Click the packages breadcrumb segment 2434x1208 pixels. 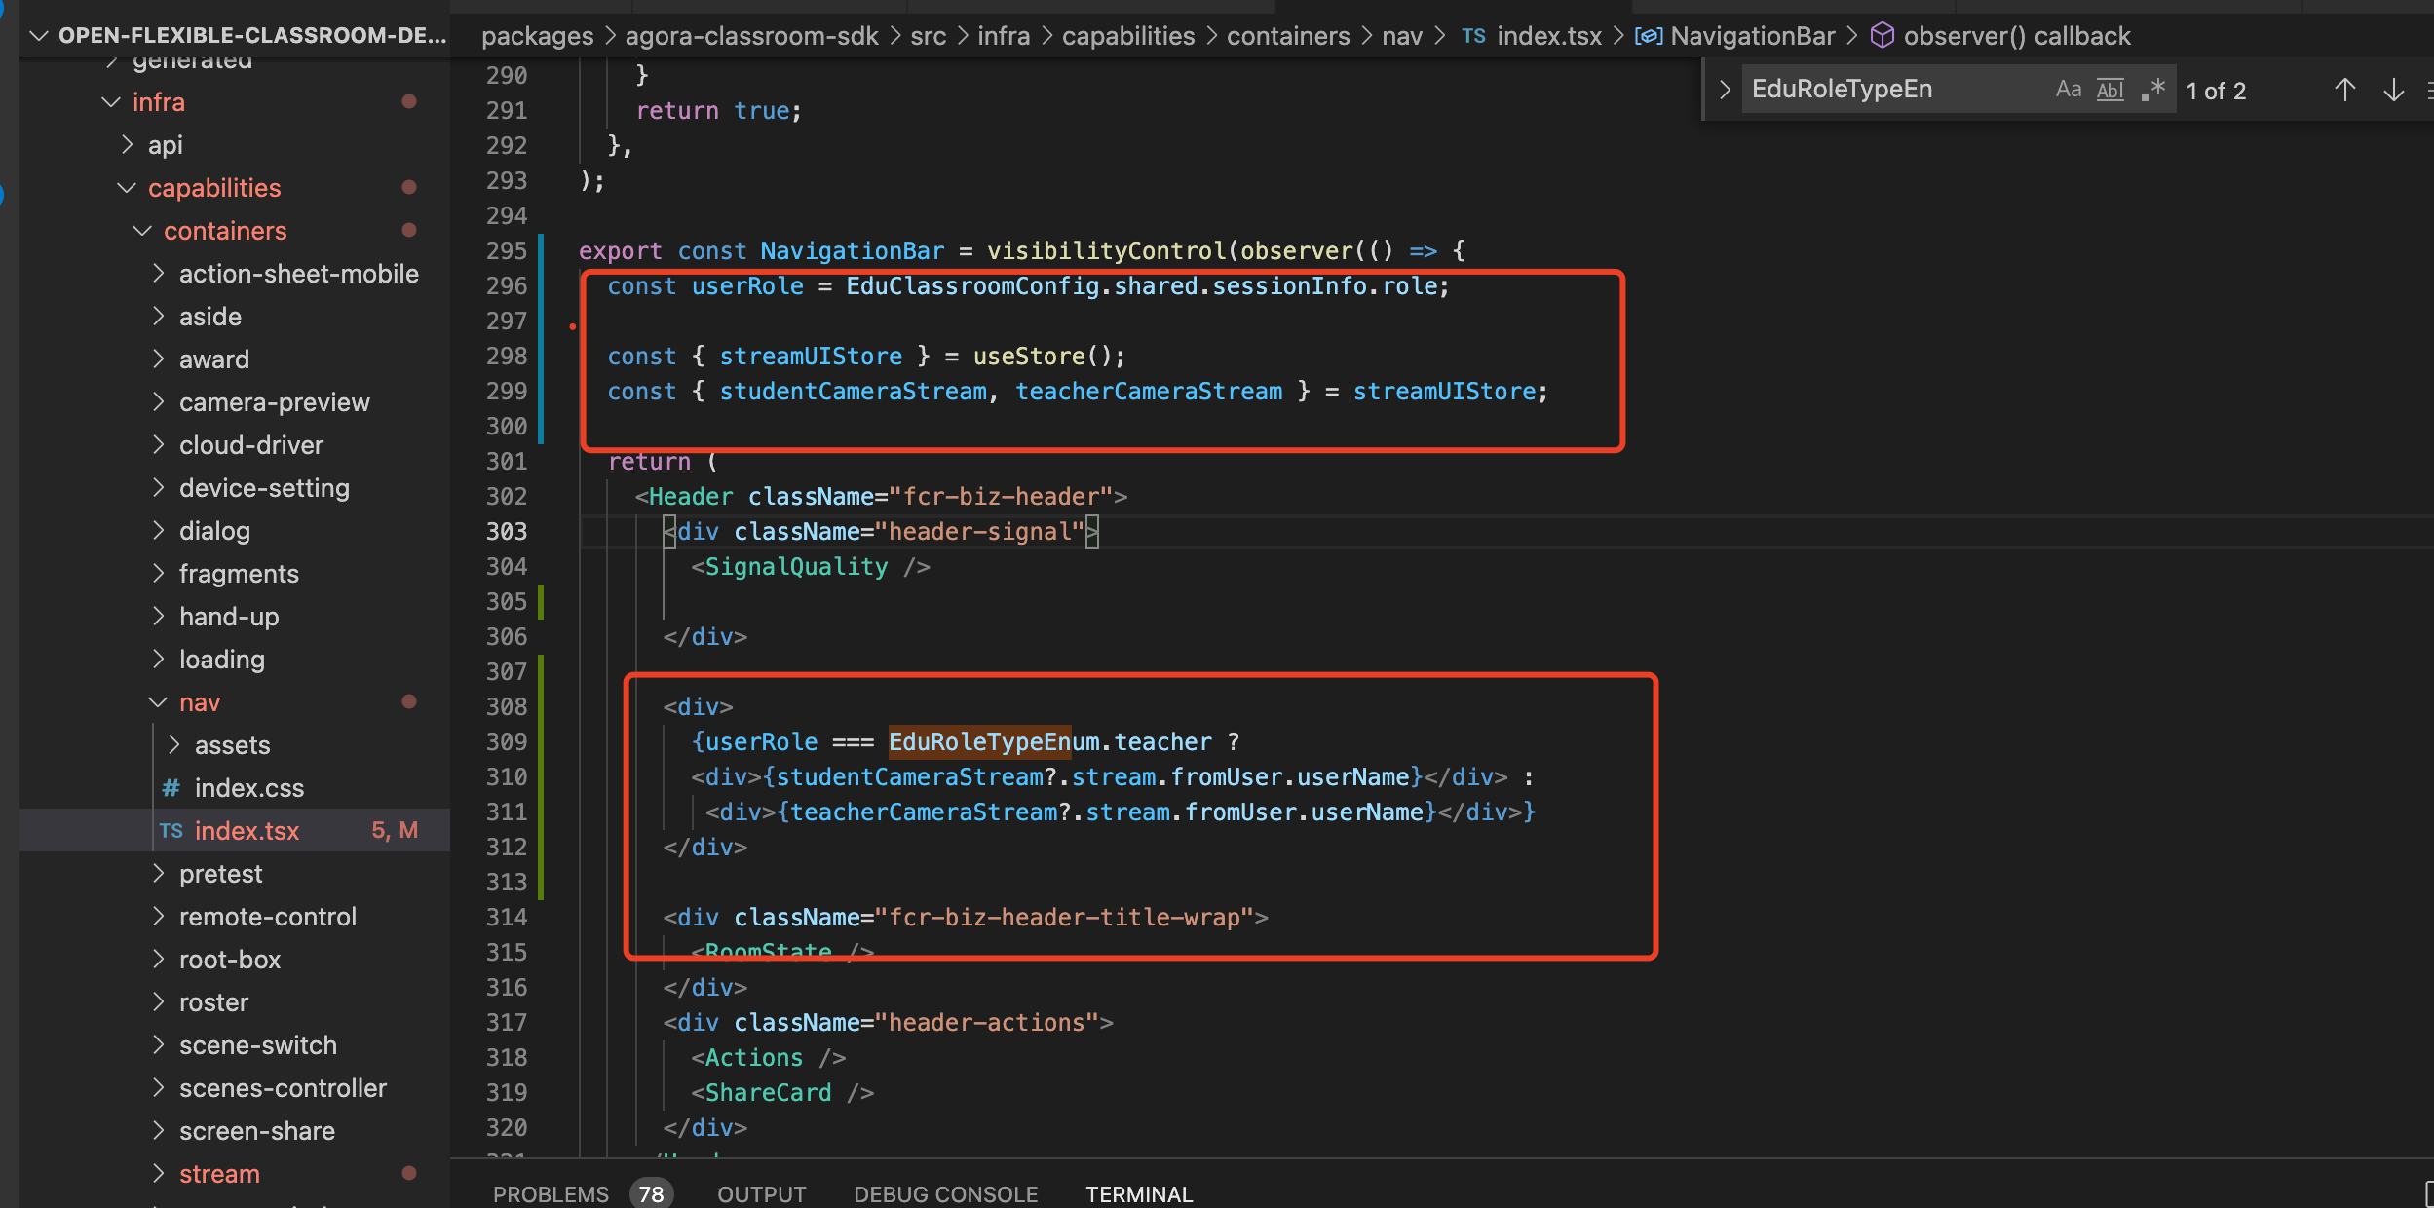pyautogui.click(x=538, y=37)
